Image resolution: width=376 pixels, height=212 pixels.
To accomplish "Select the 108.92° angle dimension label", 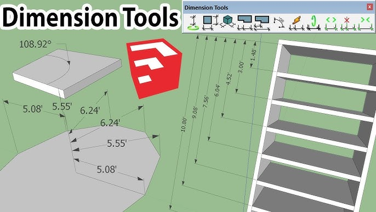I will [35, 44].
